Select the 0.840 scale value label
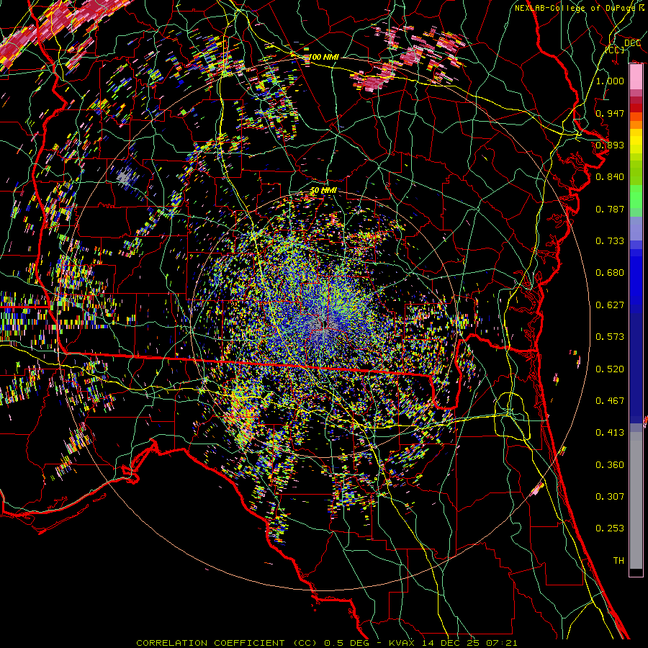 coord(610,177)
